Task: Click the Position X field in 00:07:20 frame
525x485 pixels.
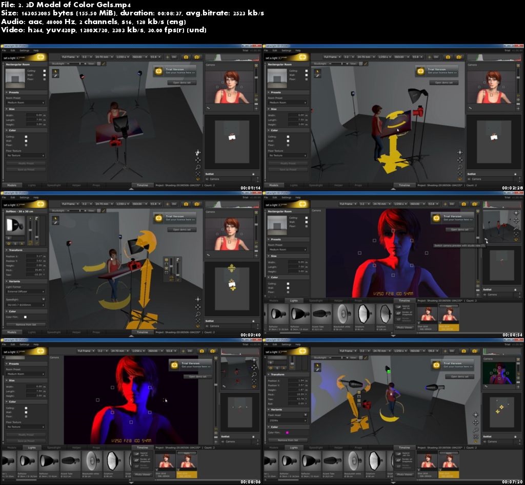Action: coord(298,381)
